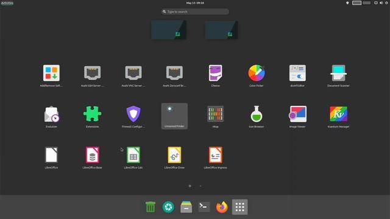Click the Activities button
The width and height of the screenshot is (390, 219).
pyautogui.click(x=7, y=3)
